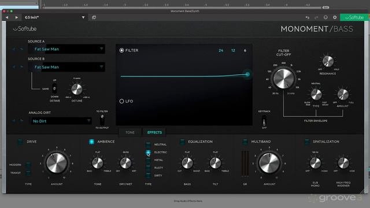Switch to the Tone tab
The image size is (370, 208).
pyautogui.click(x=130, y=132)
